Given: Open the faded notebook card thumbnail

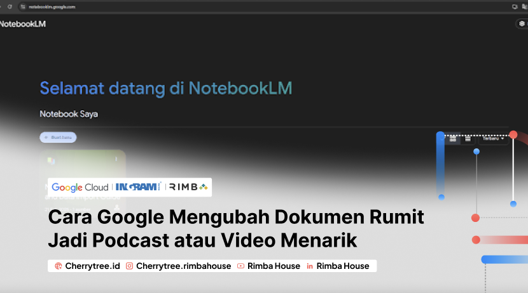Looking at the screenshot, I should click(x=83, y=181).
